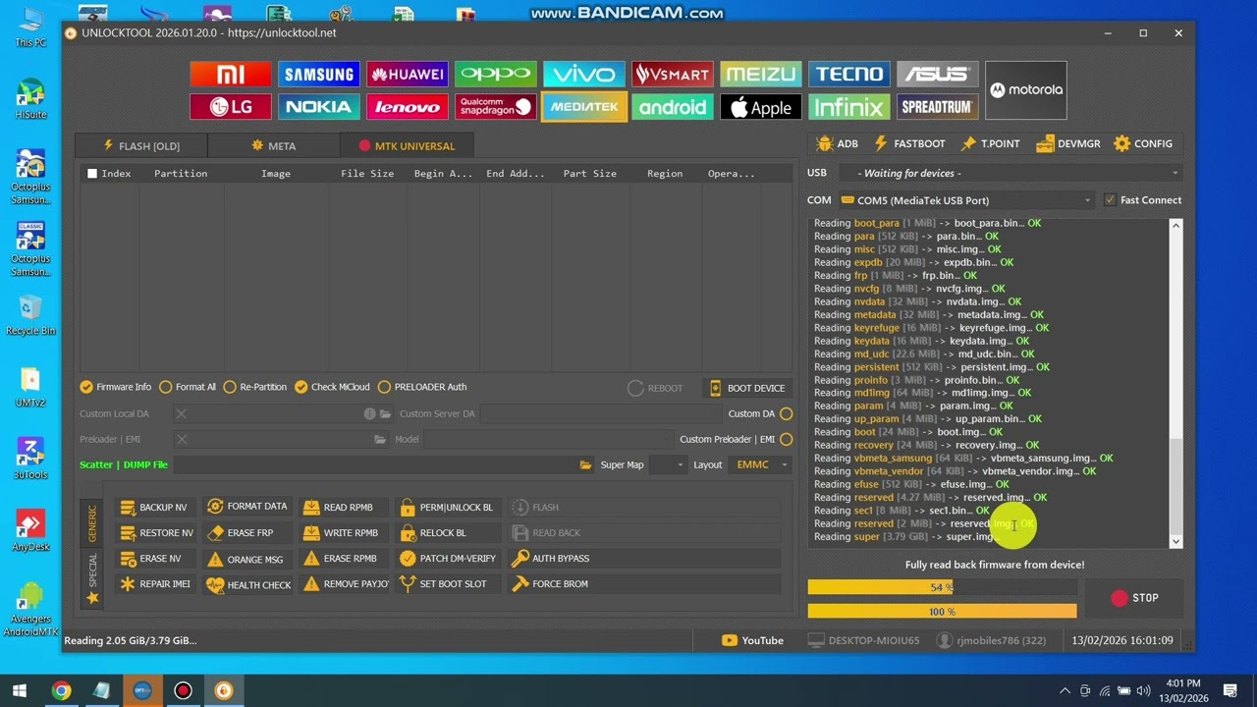Image resolution: width=1257 pixels, height=707 pixels.
Task: Toggle the Check MiCloud checkbox
Action: click(x=332, y=387)
